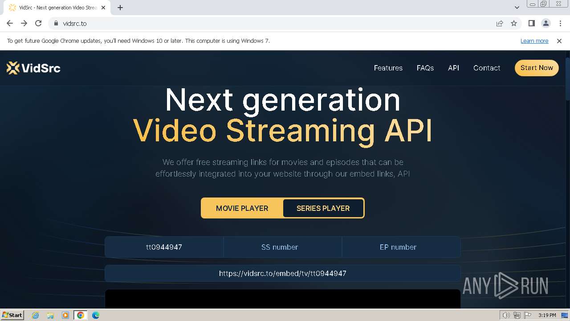Screen dimensions: 570x321
Task: Open the FAQs nav item
Action: tap(425, 68)
